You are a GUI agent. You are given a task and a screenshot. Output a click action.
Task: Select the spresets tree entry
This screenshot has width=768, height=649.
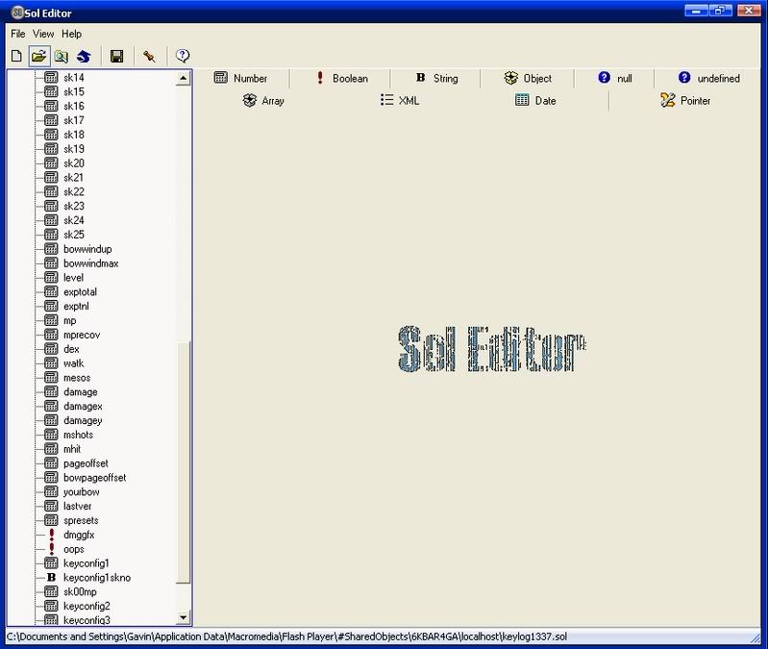(x=81, y=520)
